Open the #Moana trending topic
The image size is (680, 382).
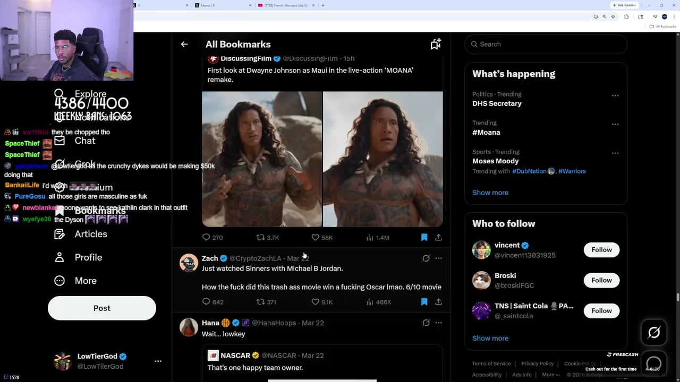(x=486, y=133)
